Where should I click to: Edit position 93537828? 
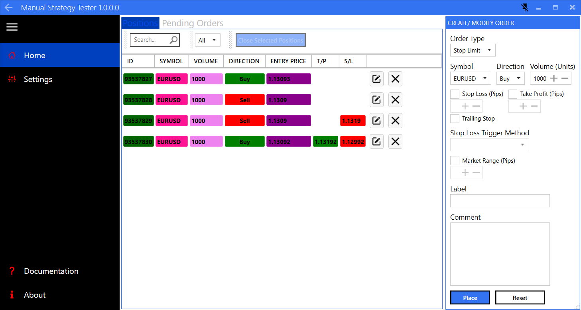376,100
